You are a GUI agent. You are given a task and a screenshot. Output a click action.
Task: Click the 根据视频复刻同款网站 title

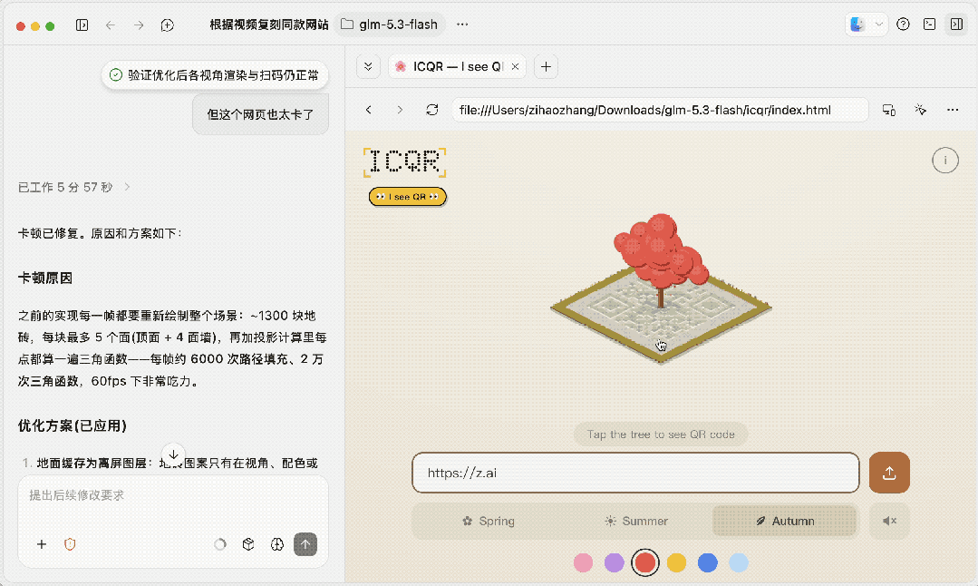coord(269,24)
